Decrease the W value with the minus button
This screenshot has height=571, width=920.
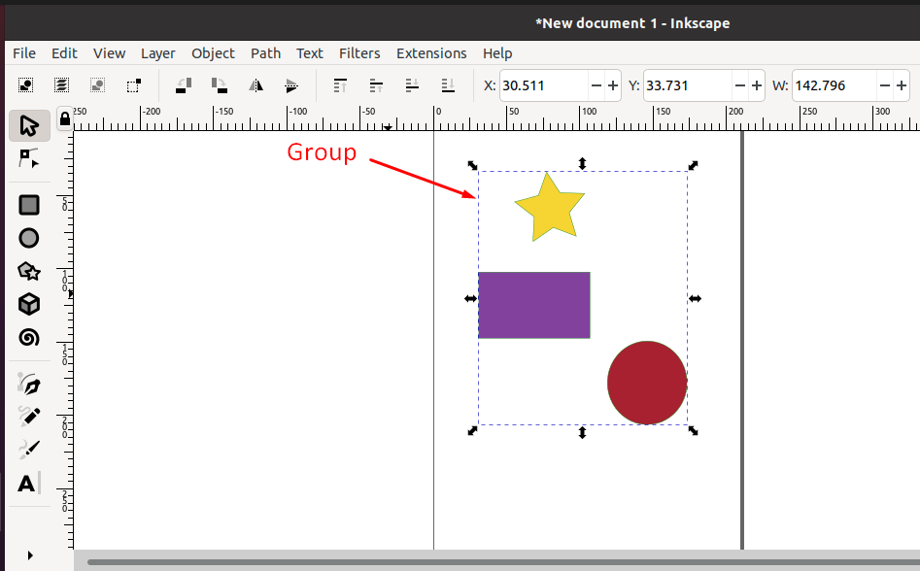(887, 85)
